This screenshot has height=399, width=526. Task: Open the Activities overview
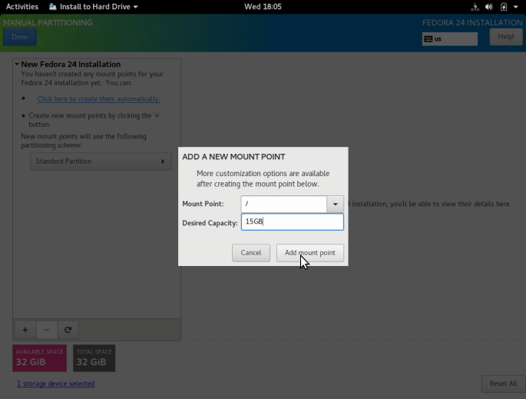click(22, 7)
